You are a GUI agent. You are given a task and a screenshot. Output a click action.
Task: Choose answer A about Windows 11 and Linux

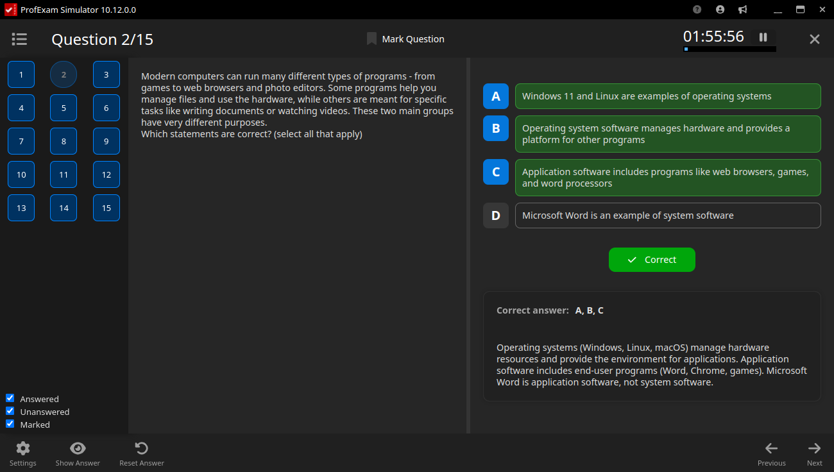tap(667, 96)
